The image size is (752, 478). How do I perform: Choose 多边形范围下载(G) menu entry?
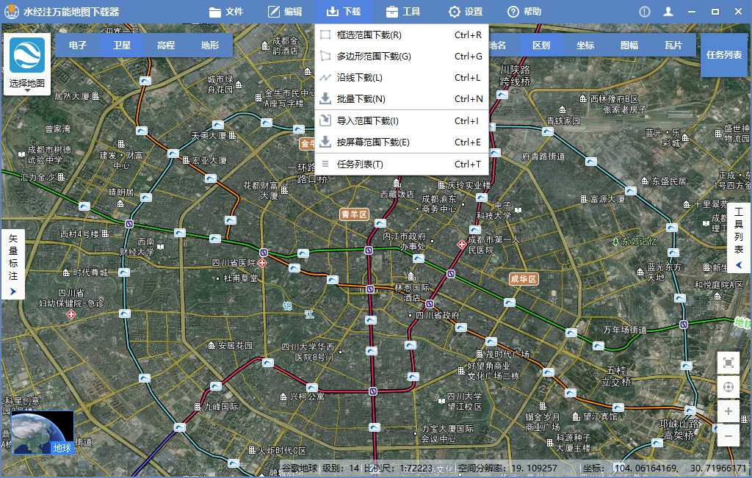(401, 56)
